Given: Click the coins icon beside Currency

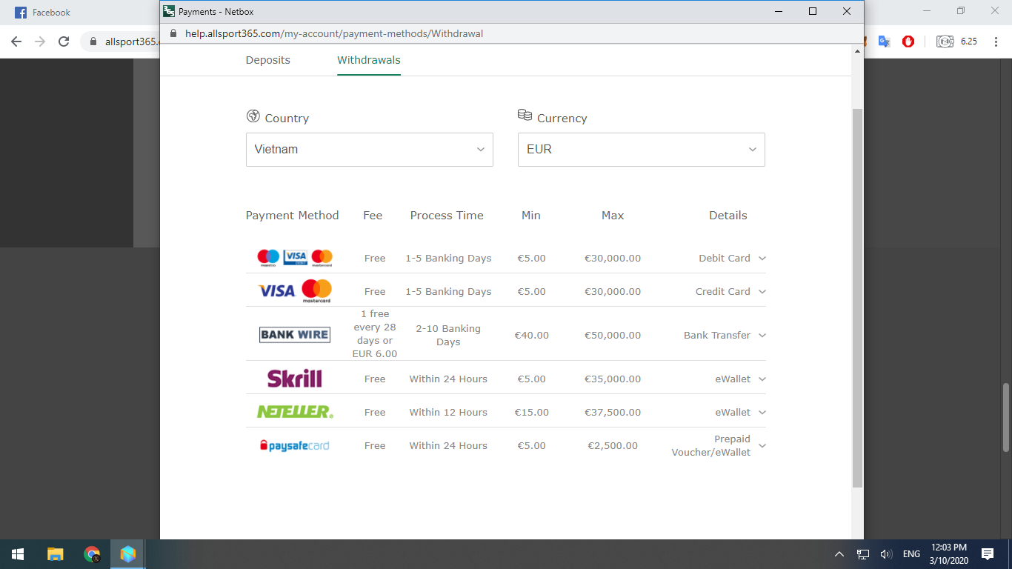Looking at the screenshot, I should (x=525, y=115).
